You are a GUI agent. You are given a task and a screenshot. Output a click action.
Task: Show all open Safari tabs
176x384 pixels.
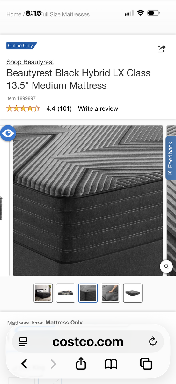click(146, 364)
